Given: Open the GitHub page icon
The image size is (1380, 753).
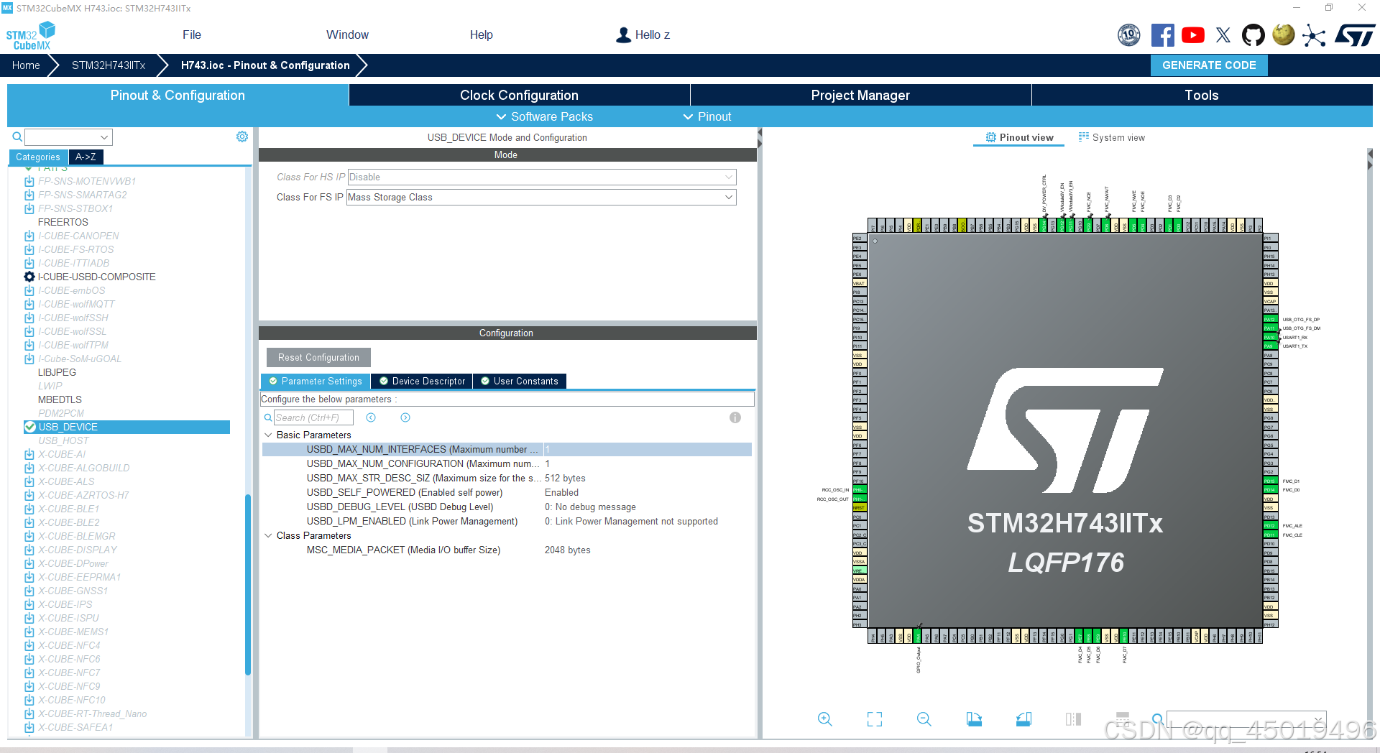Looking at the screenshot, I should pos(1253,34).
